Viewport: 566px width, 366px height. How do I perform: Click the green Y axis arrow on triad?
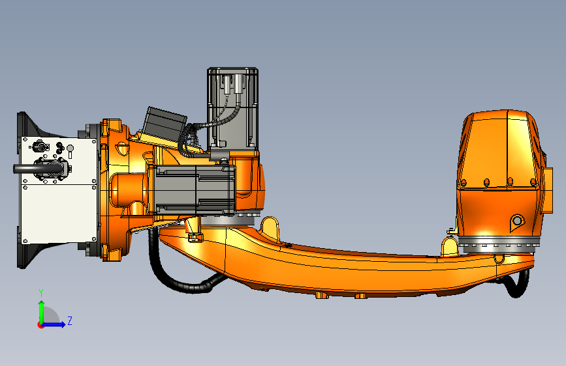tap(42, 311)
